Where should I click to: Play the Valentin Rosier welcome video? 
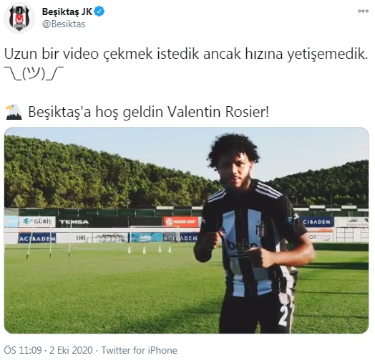pos(187,230)
